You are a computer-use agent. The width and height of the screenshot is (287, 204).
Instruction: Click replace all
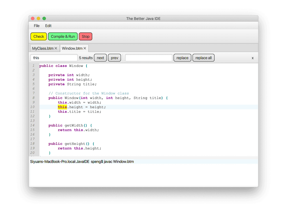coord(203,57)
